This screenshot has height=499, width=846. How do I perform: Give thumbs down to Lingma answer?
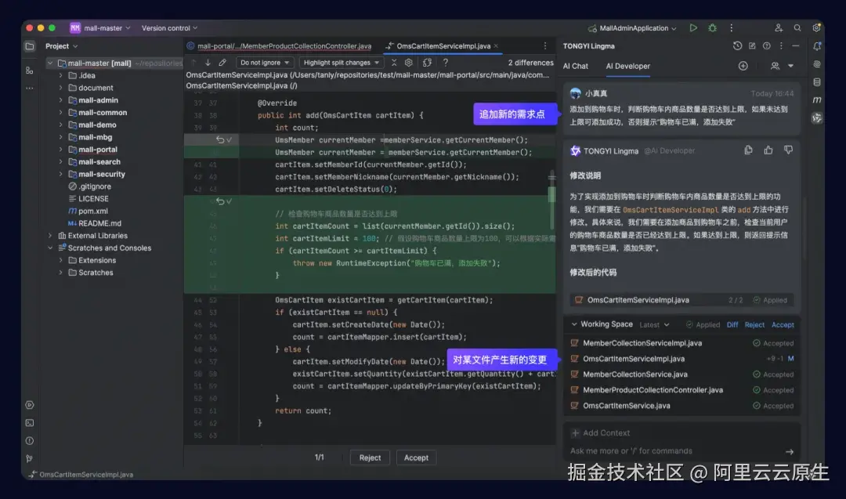[788, 150]
